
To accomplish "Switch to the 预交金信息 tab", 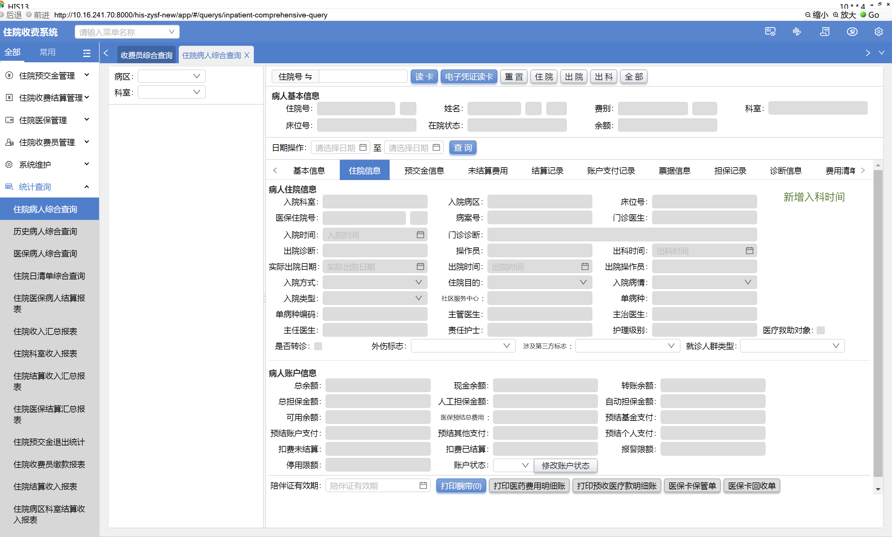I will point(424,170).
